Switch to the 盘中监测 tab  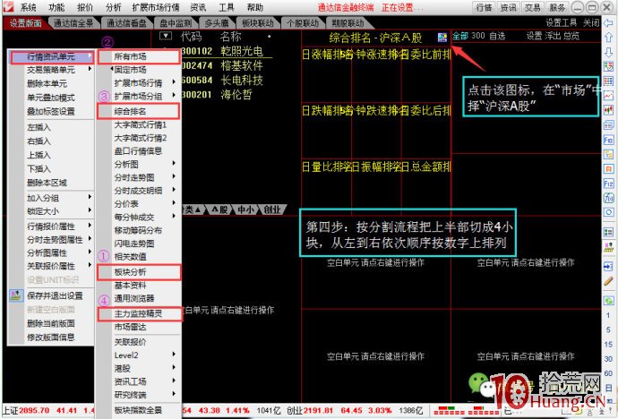point(176,23)
